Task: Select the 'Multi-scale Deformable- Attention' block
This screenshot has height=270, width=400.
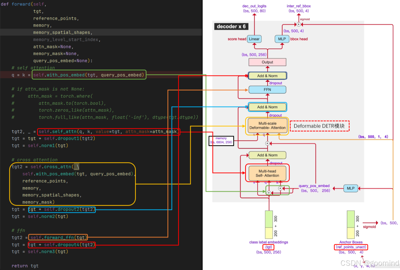Action: 267,126
